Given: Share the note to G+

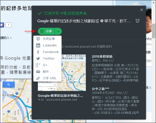Looking at the screenshot, I should point(47,65).
